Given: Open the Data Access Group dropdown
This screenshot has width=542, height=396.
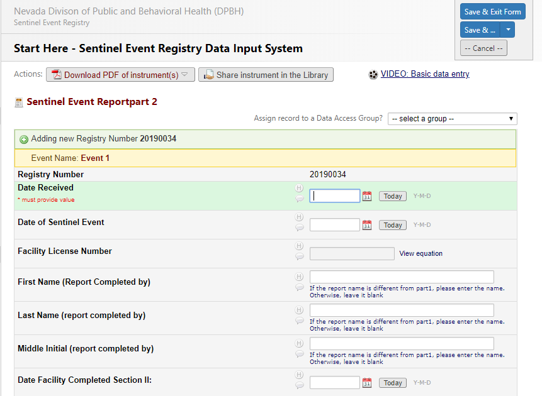Looking at the screenshot, I should point(452,119).
